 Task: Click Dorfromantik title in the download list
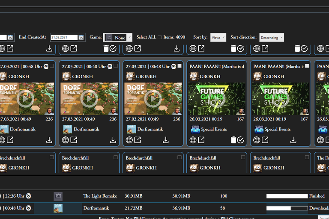(x=96, y=208)
